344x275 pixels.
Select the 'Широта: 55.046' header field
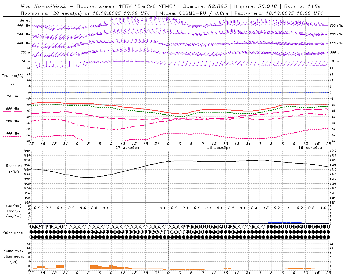tap(255, 6)
